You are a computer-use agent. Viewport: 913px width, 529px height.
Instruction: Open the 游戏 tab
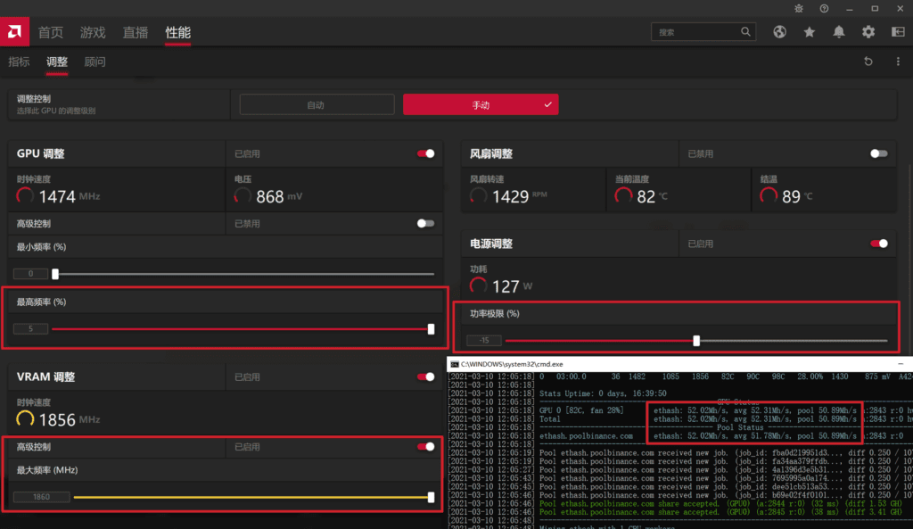coord(92,31)
